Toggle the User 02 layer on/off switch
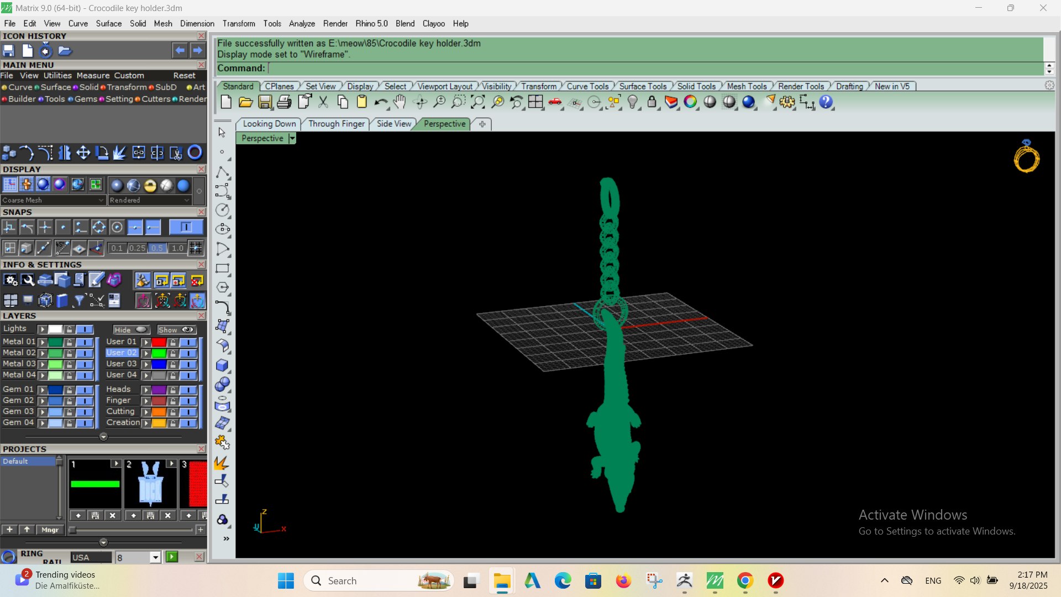Viewport: 1061px width, 597px height. click(x=188, y=353)
